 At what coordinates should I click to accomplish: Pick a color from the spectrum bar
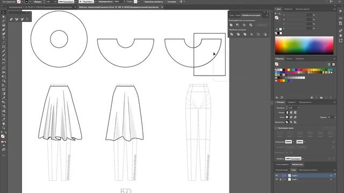click(304, 46)
